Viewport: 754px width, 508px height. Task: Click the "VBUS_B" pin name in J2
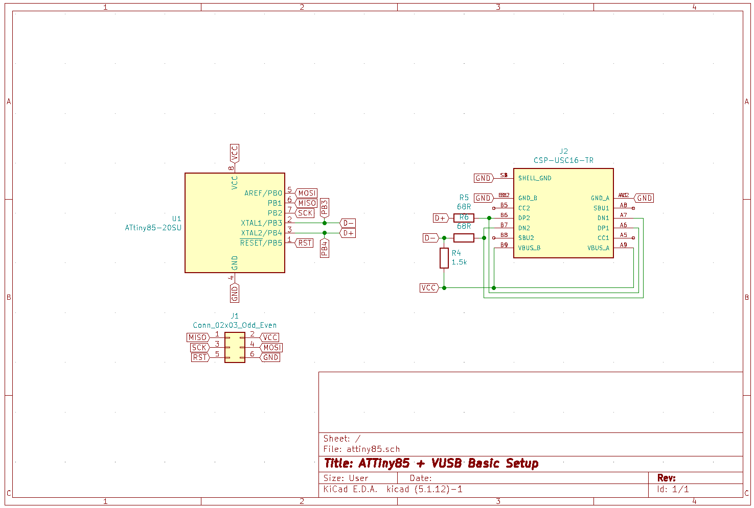(x=529, y=248)
